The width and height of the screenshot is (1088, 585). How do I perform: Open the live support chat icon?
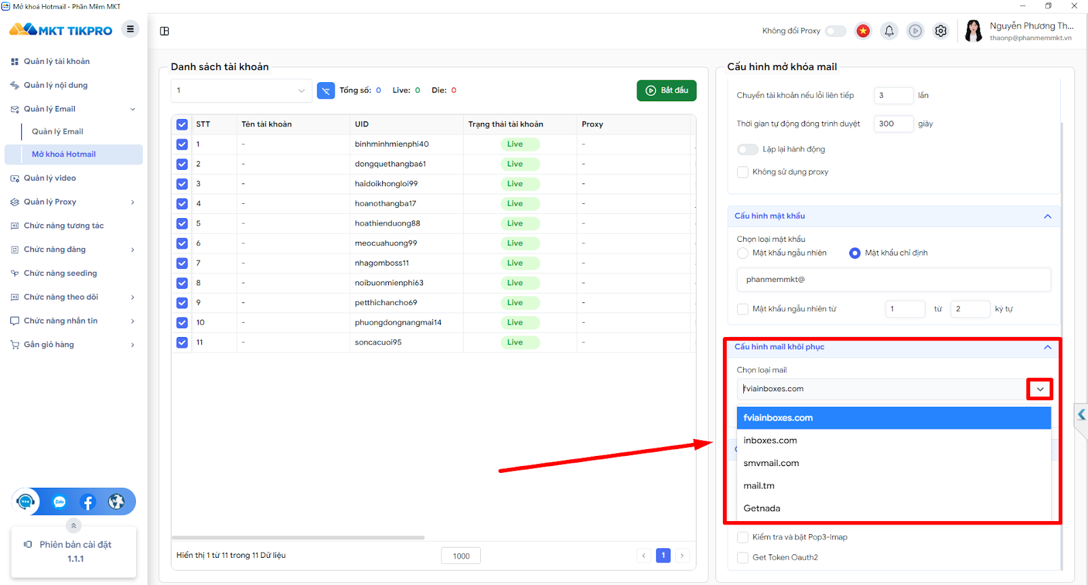click(x=26, y=502)
